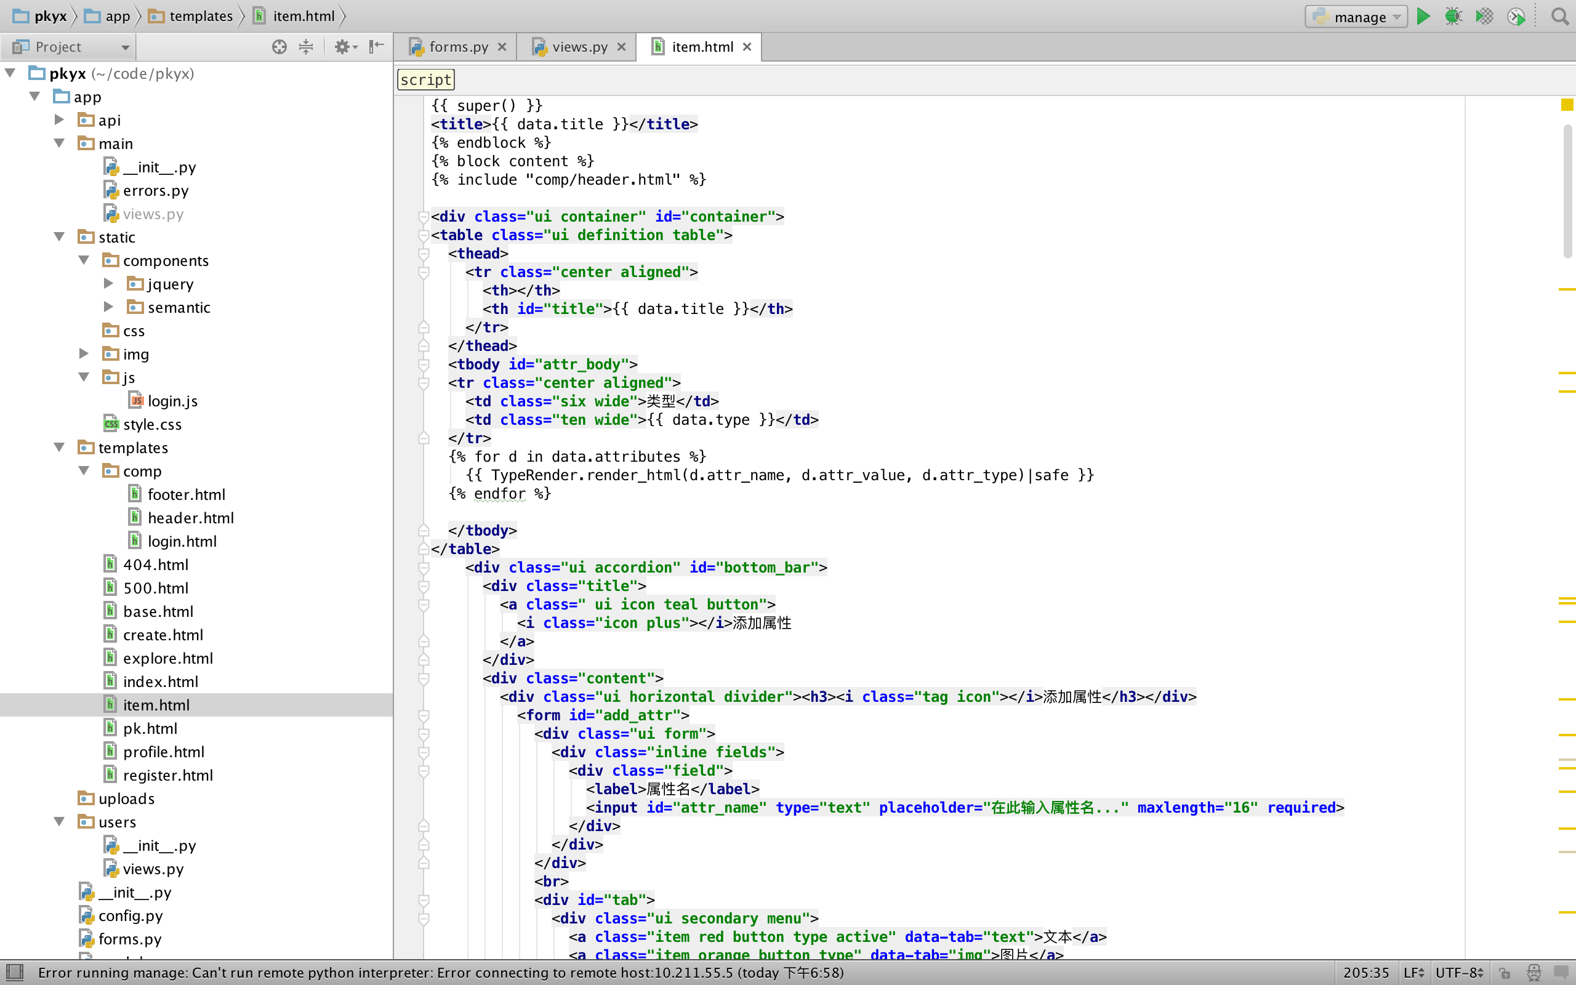The height and width of the screenshot is (985, 1576).
Task: Run the manage configuration
Action: [x=1423, y=16]
